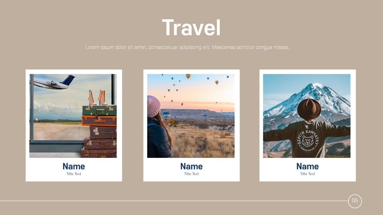This screenshot has width=383, height=215.
Task: Click the Name label under the balloons photo
Action: click(x=192, y=166)
